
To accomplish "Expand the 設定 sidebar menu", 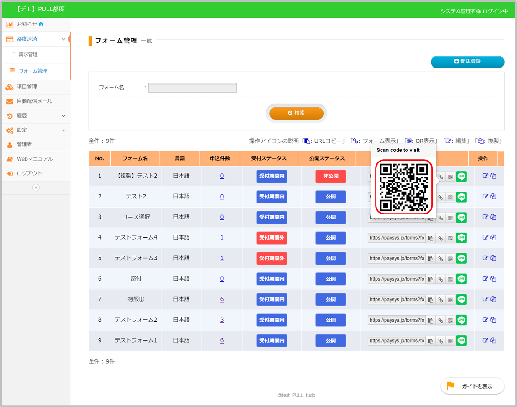I will coord(63,130).
